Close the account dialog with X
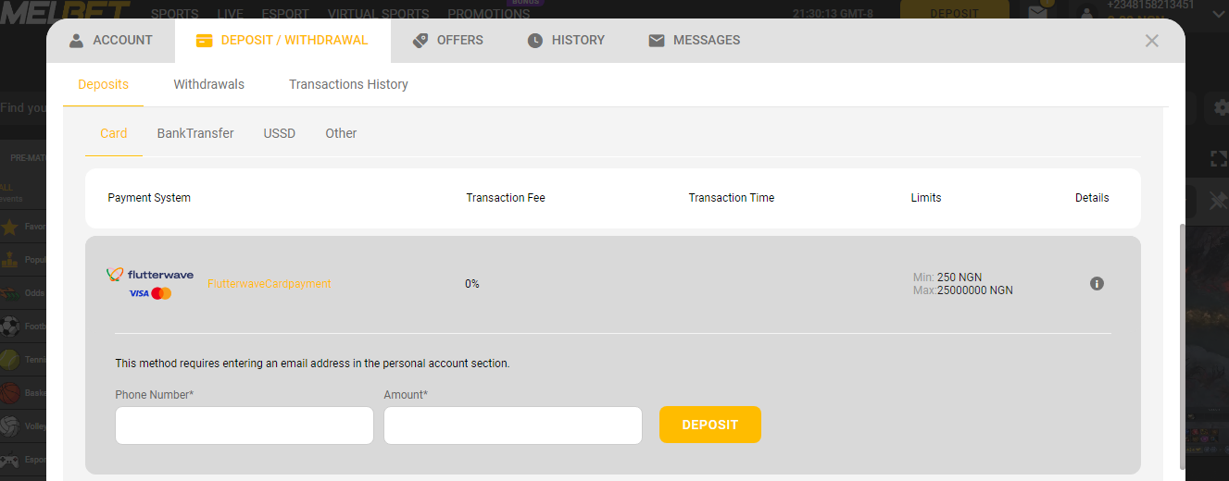Viewport: 1229px width, 481px height. [x=1151, y=41]
